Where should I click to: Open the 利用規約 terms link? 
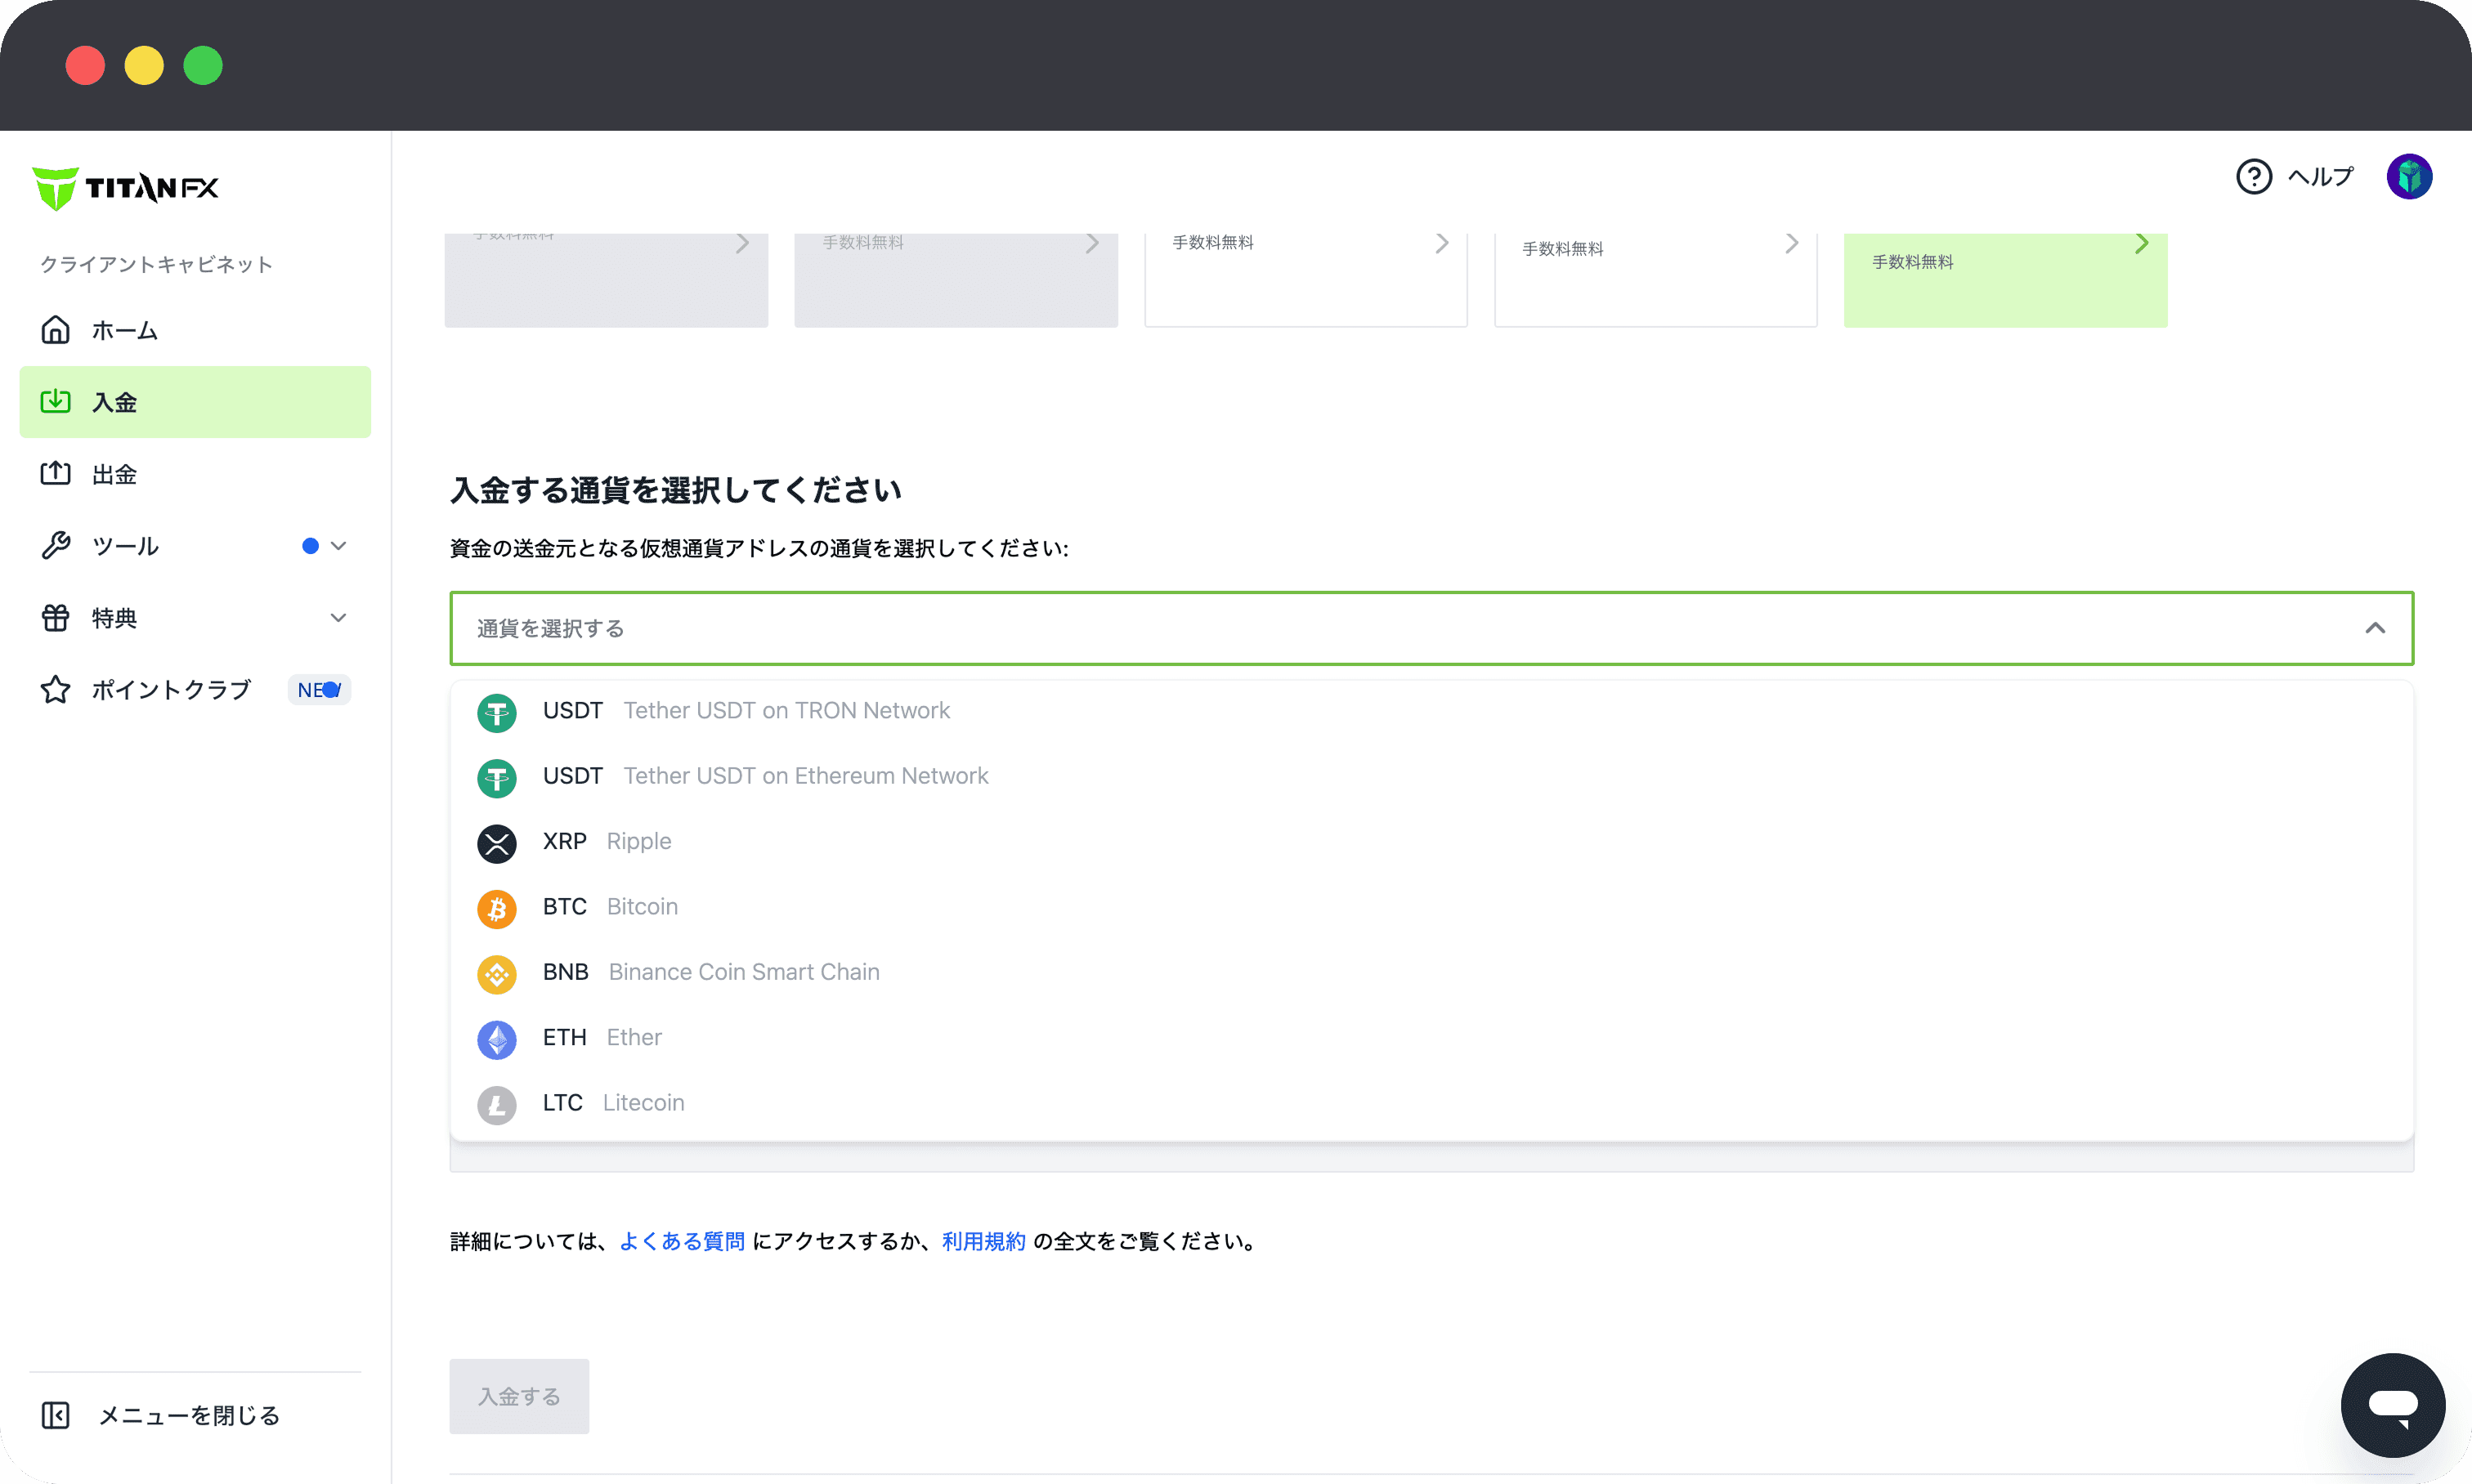[983, 1241]
